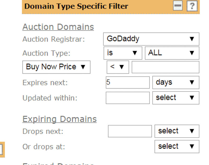Click the Drops next number field
Screen dimensions: 209x165
(130, 131)
